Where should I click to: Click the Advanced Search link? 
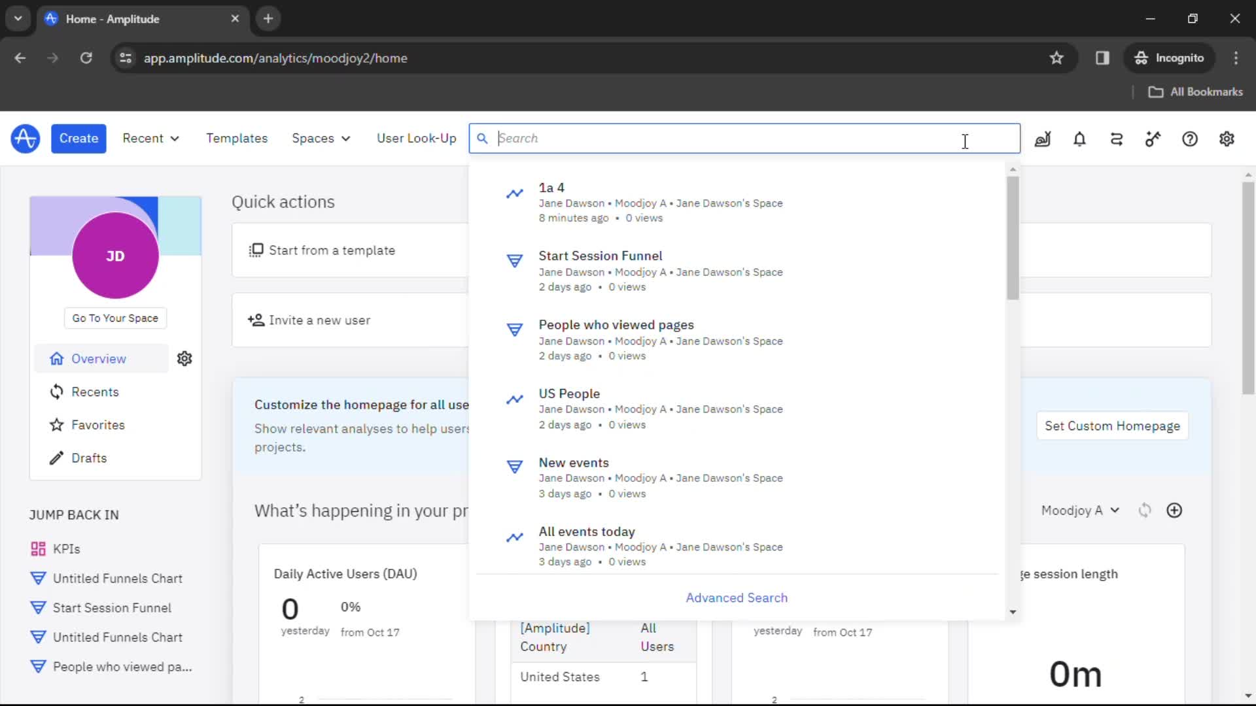pos(737,597)
